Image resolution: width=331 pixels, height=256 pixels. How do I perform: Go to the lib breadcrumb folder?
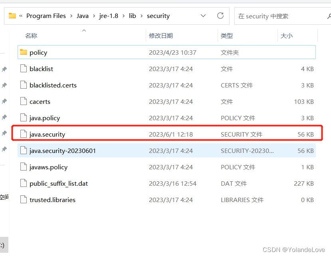point(132,16)
